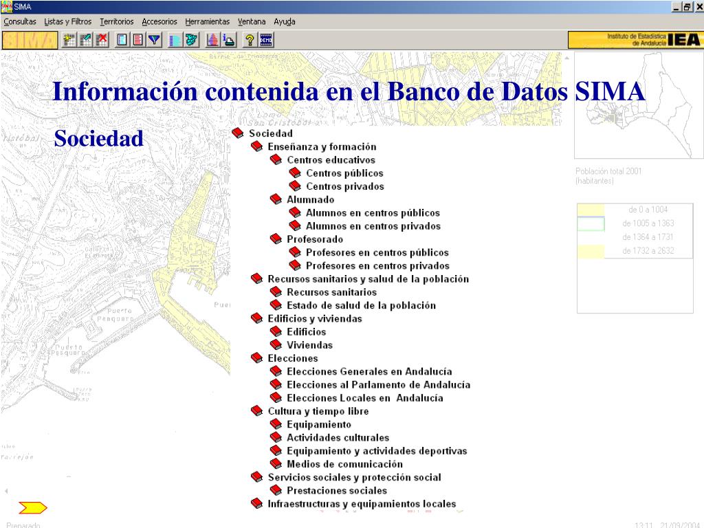This screenshot has width=704, height=528.
Task: Select the Equipamiento entry
Action: tap(319, 424)
